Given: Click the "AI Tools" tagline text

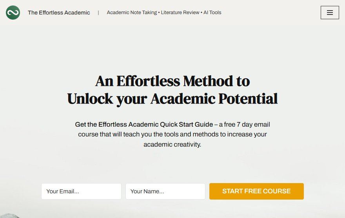Looking at the screenshot, I should (212, 13).
